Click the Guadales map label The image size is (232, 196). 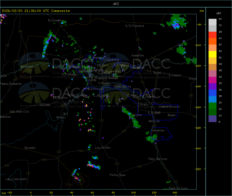[x=138, y=55]
